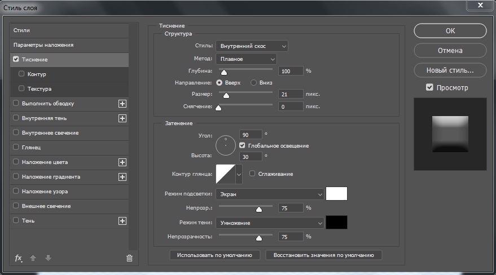Click the angle and altitude dial

[226, 145]
